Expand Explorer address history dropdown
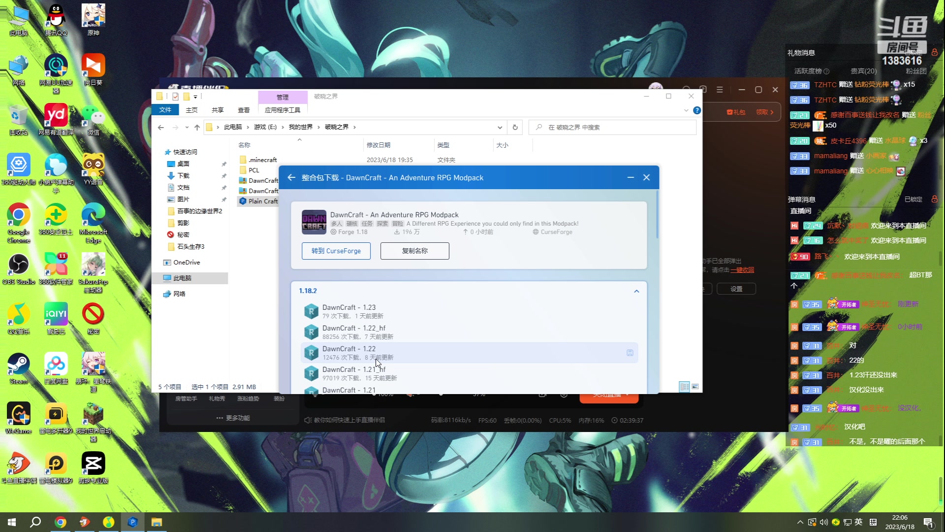This screenshot has height=532, width=945. pyautogui.click(x=500, y=127)
